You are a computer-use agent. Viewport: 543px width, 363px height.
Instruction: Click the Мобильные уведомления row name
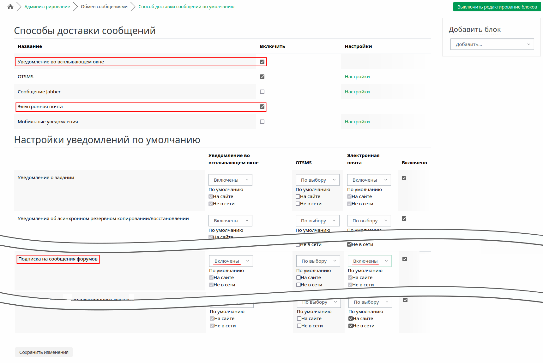(48, 122)
